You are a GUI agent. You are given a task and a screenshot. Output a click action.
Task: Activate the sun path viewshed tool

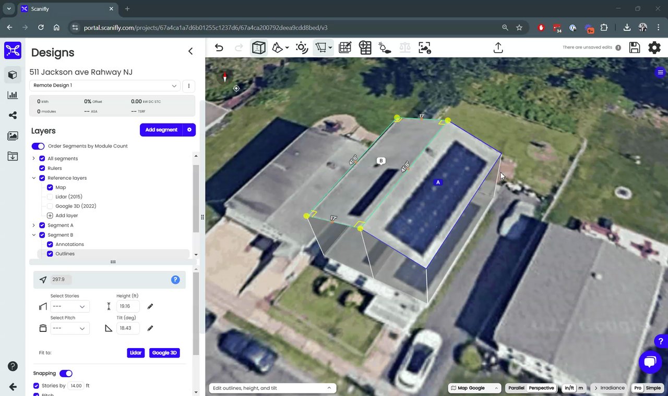coord(302,48)
